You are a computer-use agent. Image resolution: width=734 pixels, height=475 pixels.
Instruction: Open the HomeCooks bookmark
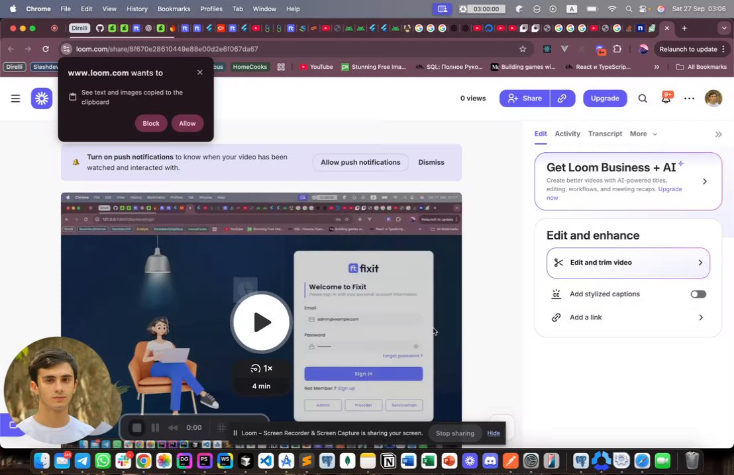250,67
